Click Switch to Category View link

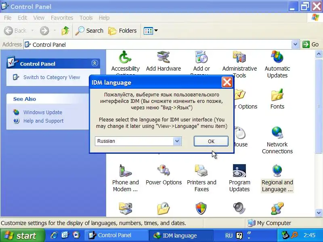pyautogui.click(x=52, y=77)
